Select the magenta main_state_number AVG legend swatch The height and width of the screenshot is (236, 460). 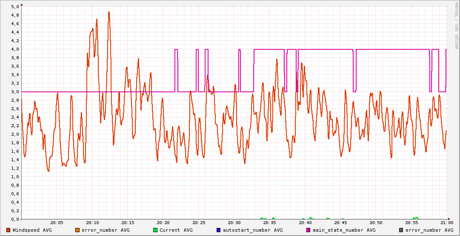[309, 230]
